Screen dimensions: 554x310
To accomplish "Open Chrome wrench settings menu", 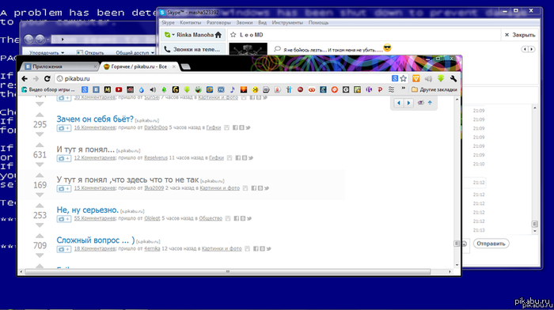I will click(453, 78).
